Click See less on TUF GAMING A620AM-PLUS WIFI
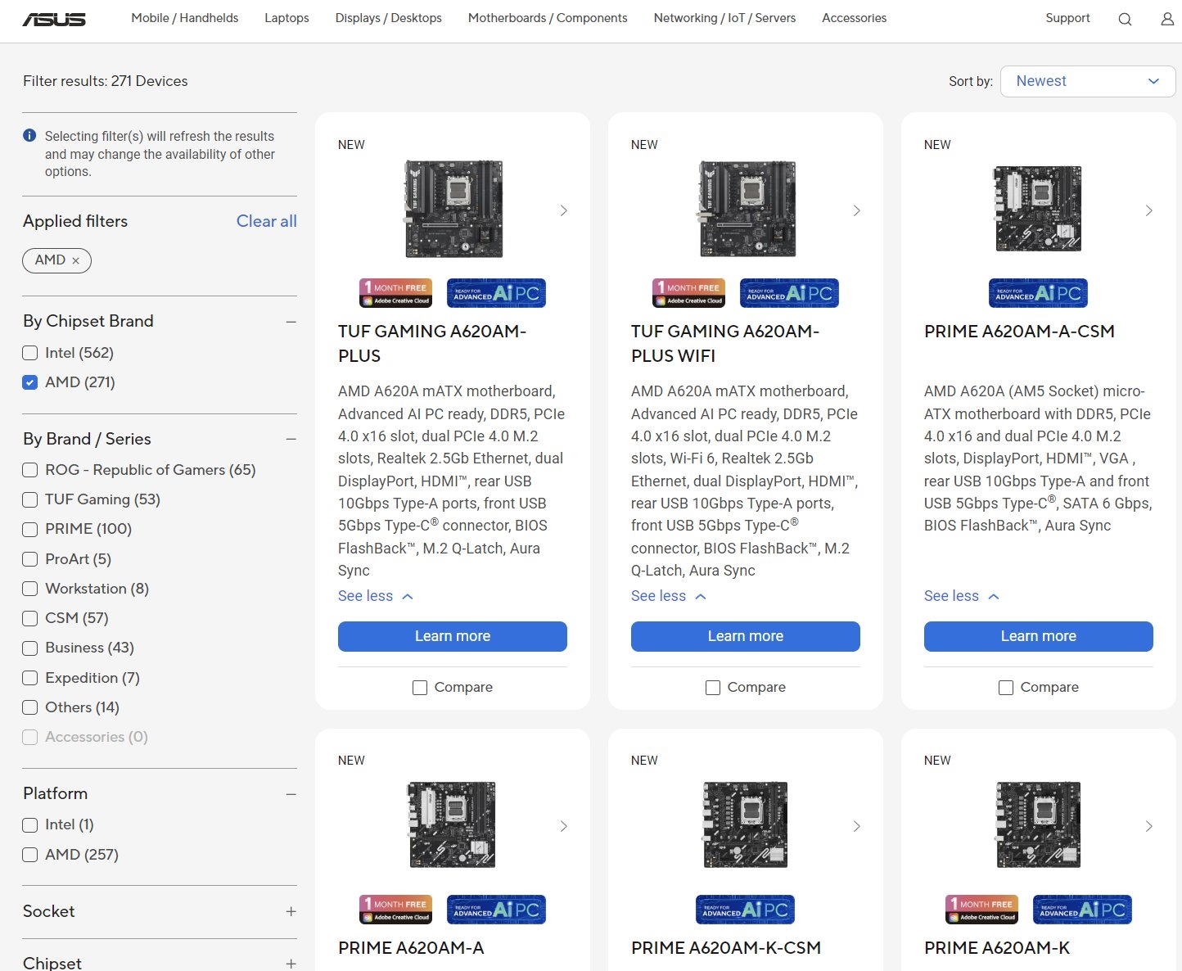This screenshot has width=1182, height=971. coord(669,596)
